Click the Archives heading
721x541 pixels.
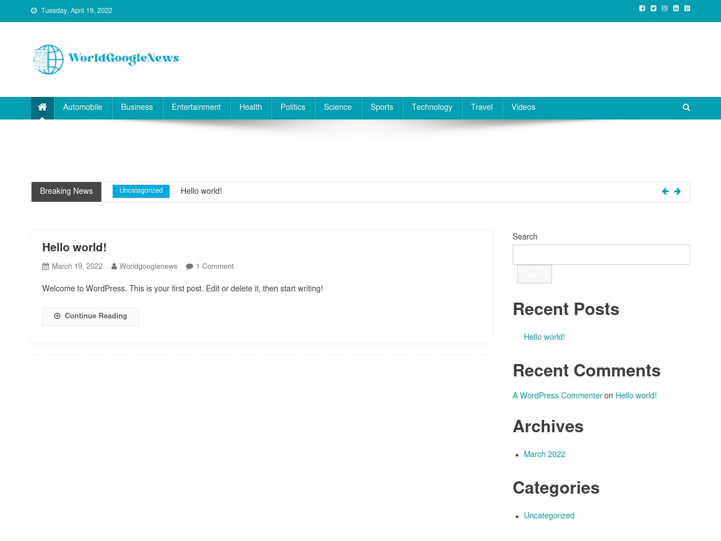[x=548, y=427]
